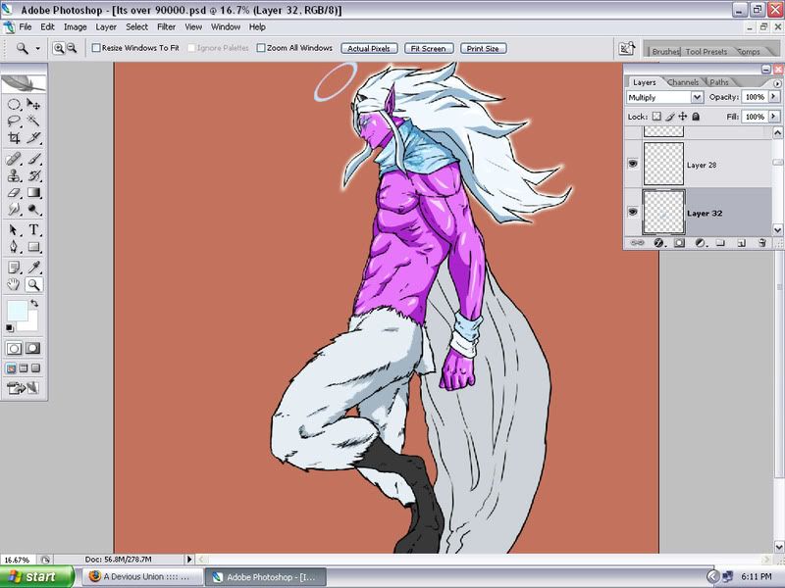Click the Print Size button
This screenshot has width=785, height=588.
pyautogui.click(x=483, y=48)
